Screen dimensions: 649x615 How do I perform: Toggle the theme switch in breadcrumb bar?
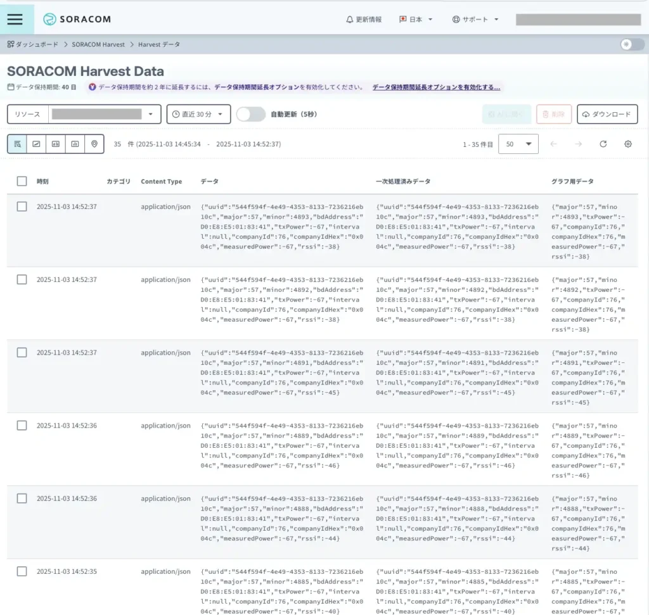tap(631, 44)
